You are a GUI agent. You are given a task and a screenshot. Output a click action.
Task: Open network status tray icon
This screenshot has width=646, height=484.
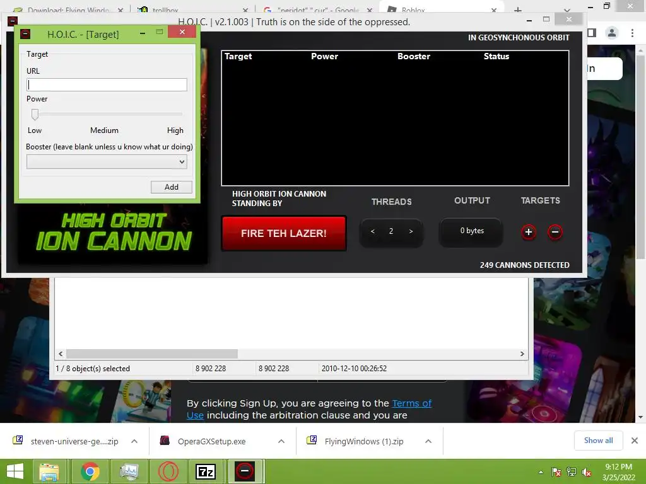click(x=572, y=472)
